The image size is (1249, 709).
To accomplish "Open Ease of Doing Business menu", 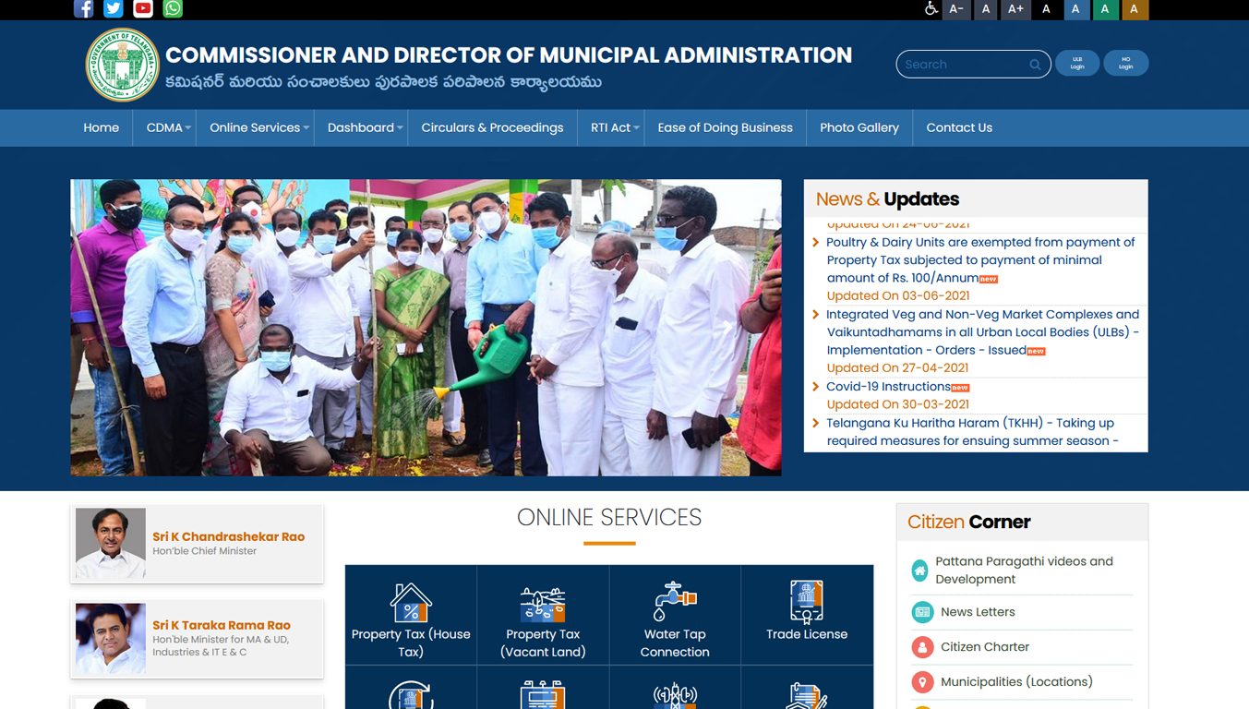I will [725, 128].
